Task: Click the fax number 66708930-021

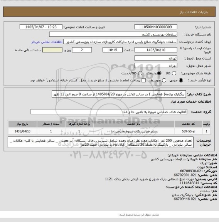Action: point(191,171)
